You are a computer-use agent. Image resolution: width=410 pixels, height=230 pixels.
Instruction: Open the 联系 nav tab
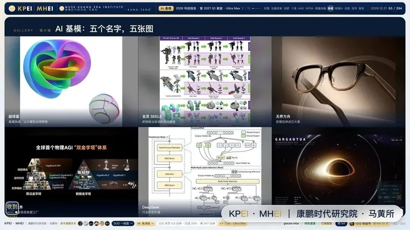coord(362,8)
